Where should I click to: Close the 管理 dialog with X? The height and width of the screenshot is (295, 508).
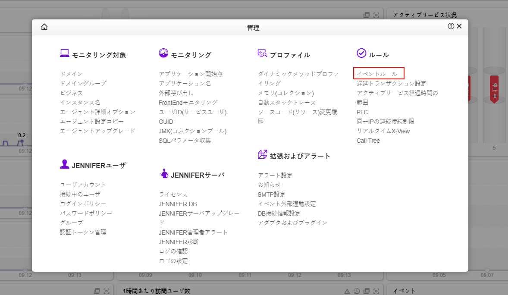tap(459, 26)
